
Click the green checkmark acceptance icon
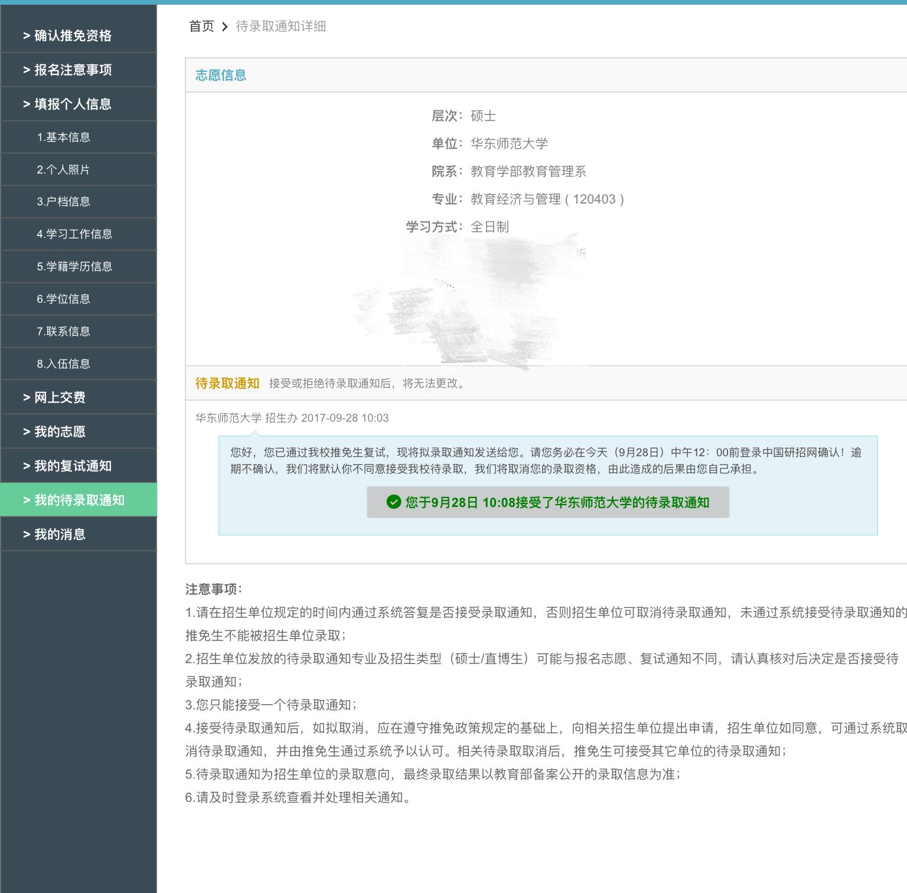coord(393,502)
